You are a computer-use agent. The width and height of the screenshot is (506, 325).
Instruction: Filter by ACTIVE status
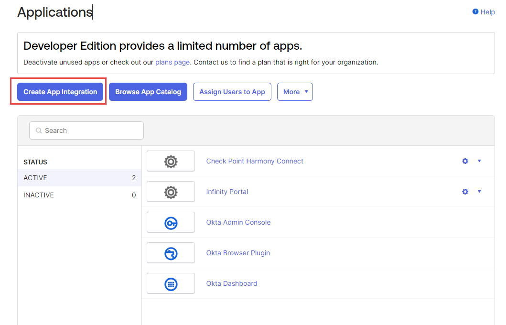(79, 178)
